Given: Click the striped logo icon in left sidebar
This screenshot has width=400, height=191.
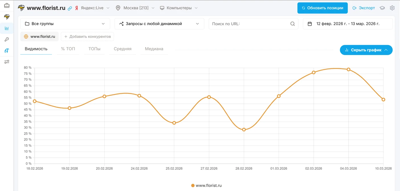Looking at the screenshot, I should click(x=7, y=17).
